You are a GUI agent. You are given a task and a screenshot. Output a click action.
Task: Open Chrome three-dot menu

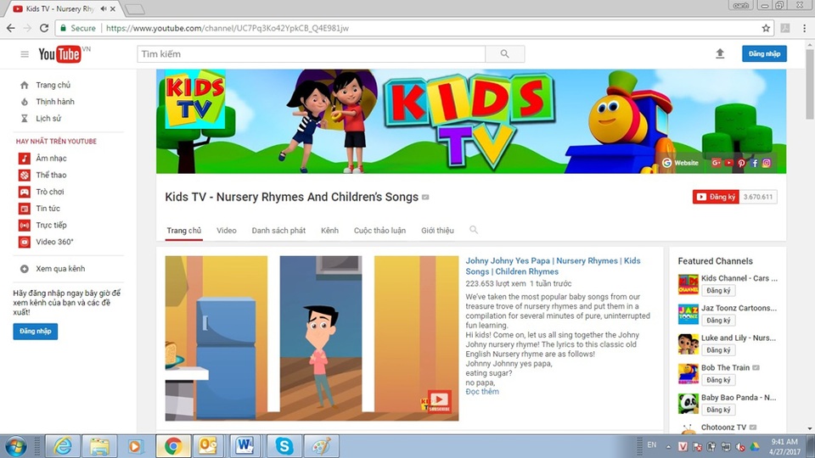tap(805, 28)
